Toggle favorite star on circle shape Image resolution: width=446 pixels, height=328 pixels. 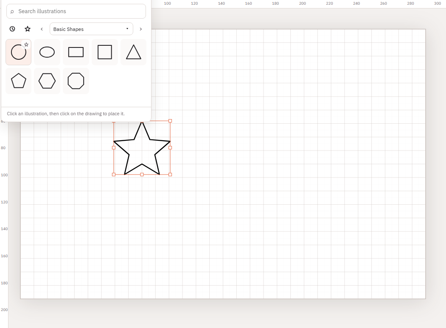(x=26, y=44)
